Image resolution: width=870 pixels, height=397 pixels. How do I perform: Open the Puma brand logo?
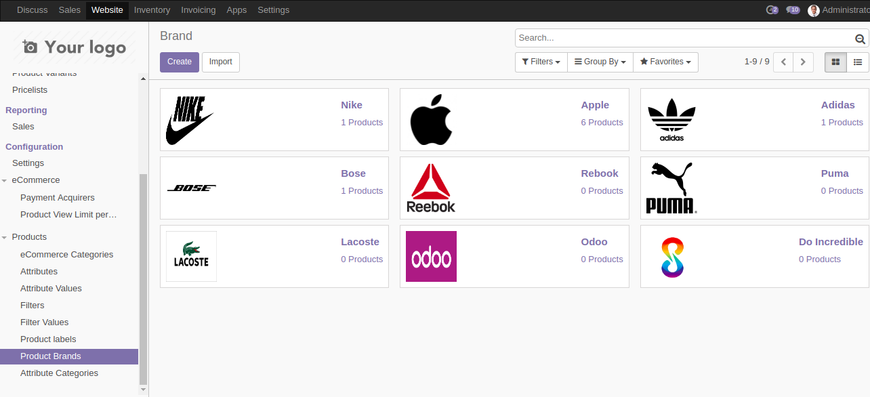(x=671, y=188)
